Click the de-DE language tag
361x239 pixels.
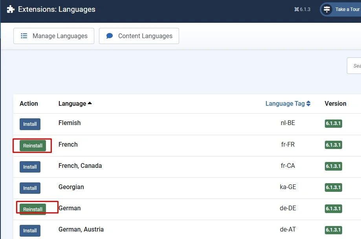pos(288,208)
